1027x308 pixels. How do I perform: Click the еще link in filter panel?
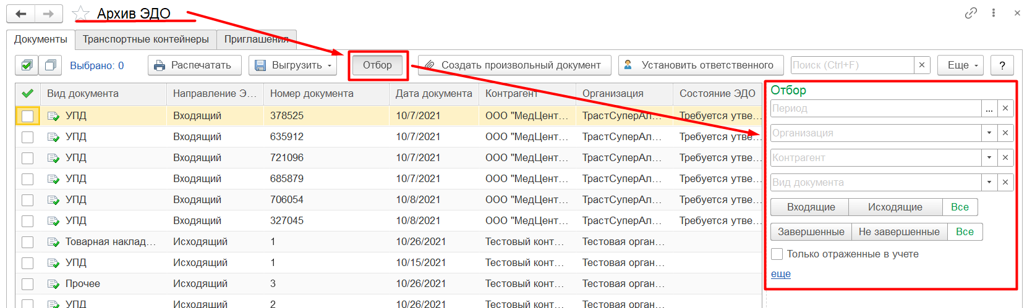pyautogui.click(x=781, y=273)
